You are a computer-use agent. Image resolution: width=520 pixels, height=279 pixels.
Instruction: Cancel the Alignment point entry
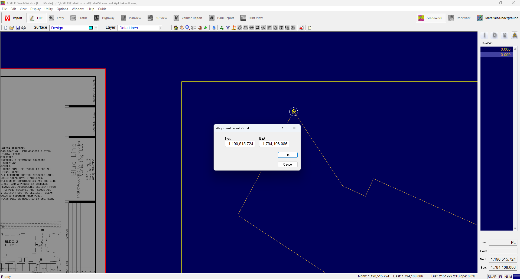point(287,164)
